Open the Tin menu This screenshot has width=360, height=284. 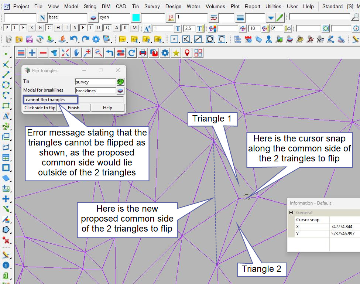[135, 6]
